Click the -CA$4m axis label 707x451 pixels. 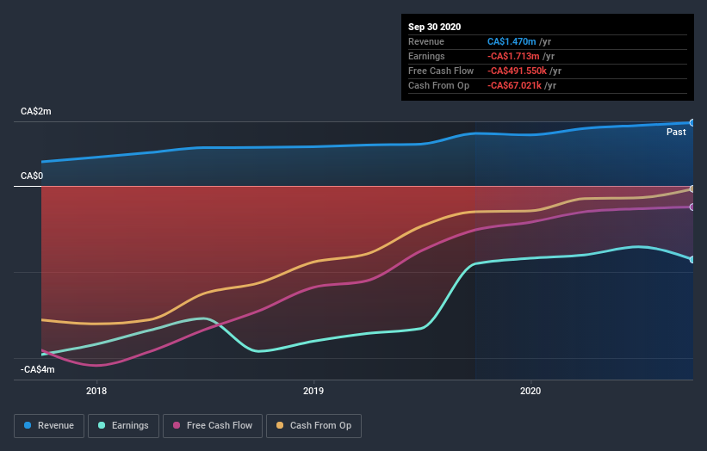tap(37, 369)
